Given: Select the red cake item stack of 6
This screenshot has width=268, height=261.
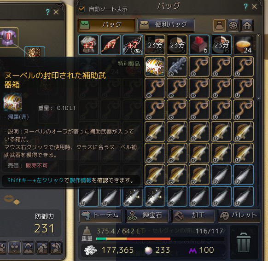Looking at the screenshot, I should (199, 45).
